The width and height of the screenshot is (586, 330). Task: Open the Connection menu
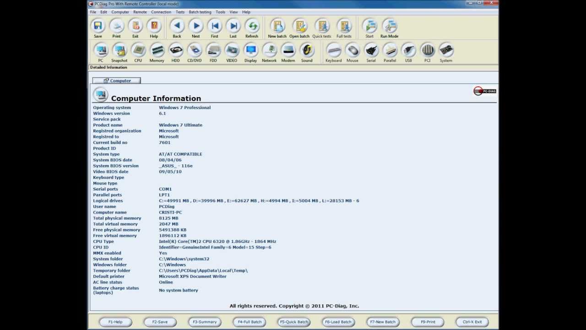tap(161, 12)
